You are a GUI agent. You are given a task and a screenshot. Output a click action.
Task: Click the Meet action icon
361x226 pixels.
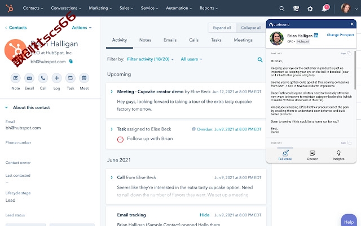pyautogui.click(x=84, y=78)
